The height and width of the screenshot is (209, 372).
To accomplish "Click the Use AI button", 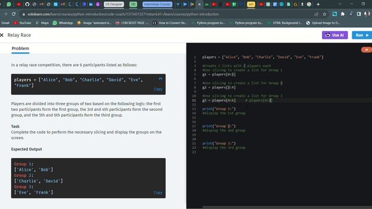I will click(335, 35).
